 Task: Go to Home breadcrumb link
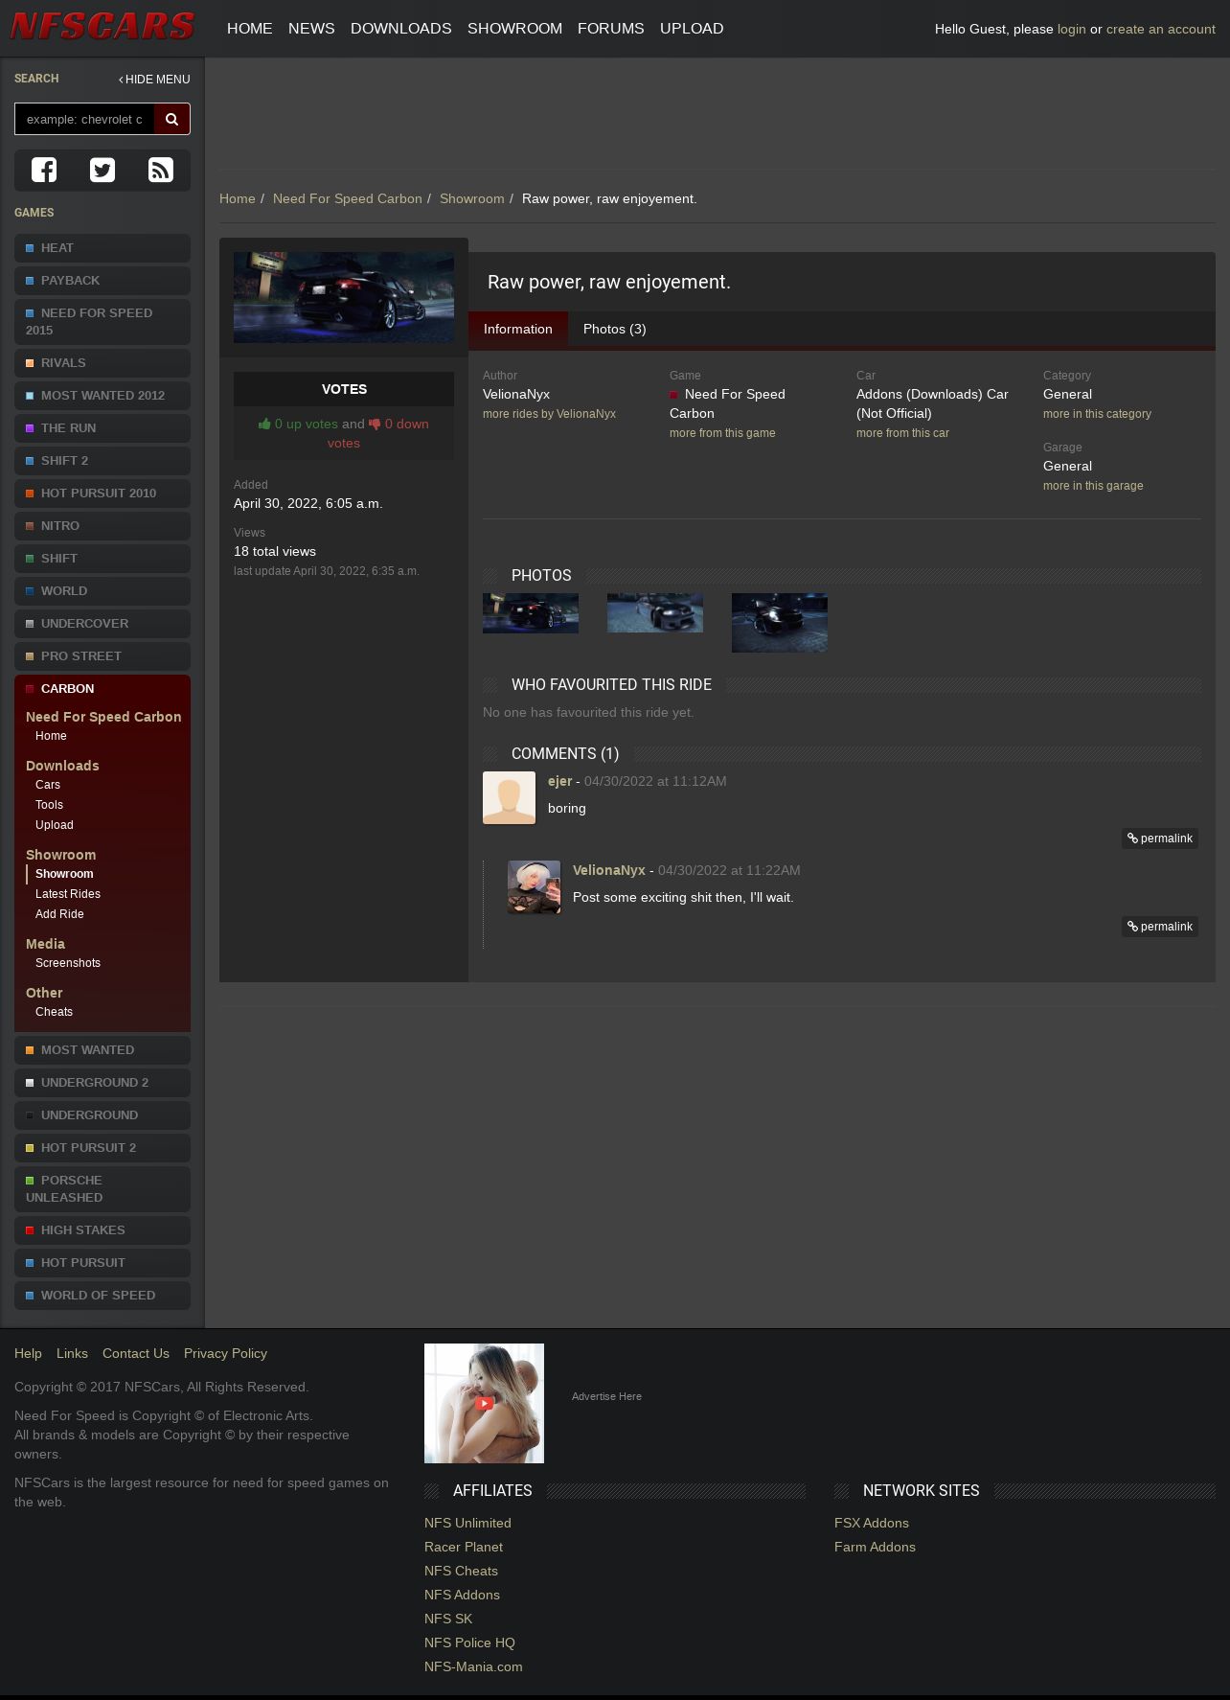pos(238,198)
